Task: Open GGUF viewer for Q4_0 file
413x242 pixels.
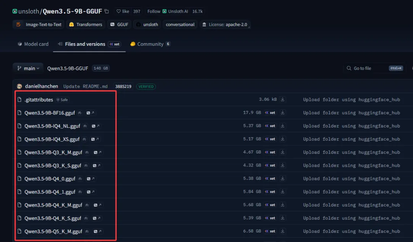Action: click(91, 179)
